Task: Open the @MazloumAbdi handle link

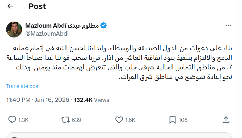Action: coord(47,34)
